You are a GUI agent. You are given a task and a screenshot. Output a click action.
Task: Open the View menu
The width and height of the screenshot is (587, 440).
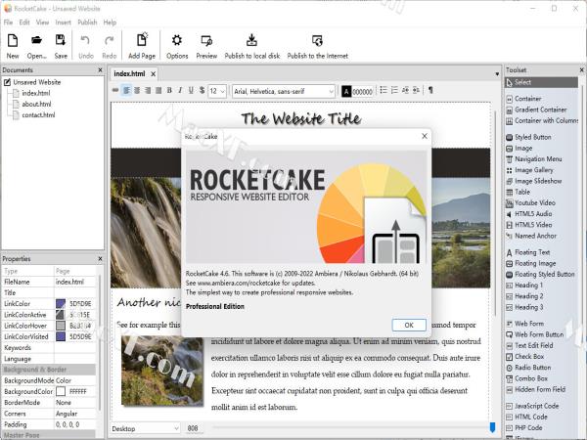click(x=42, y=22)
